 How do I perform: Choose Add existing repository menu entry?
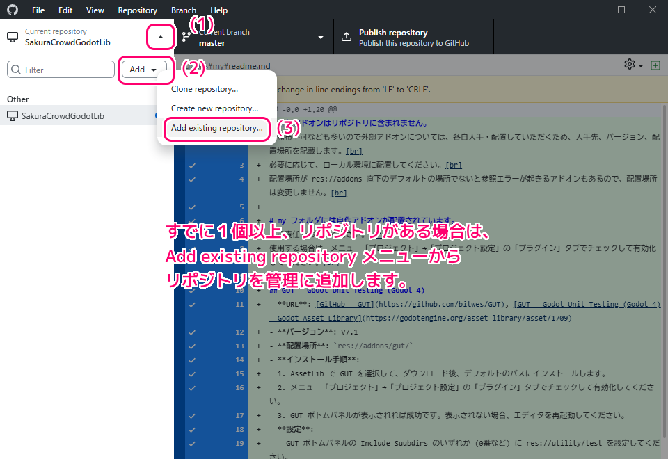pyautogui.click(x=216, y=128)
